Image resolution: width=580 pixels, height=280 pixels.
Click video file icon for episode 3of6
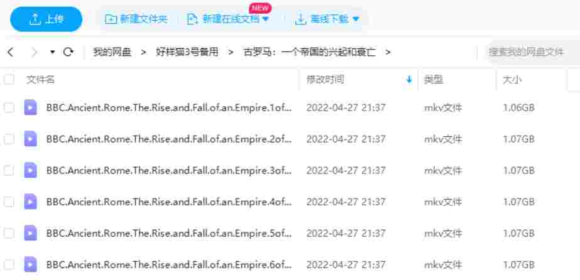pos(30,170)
